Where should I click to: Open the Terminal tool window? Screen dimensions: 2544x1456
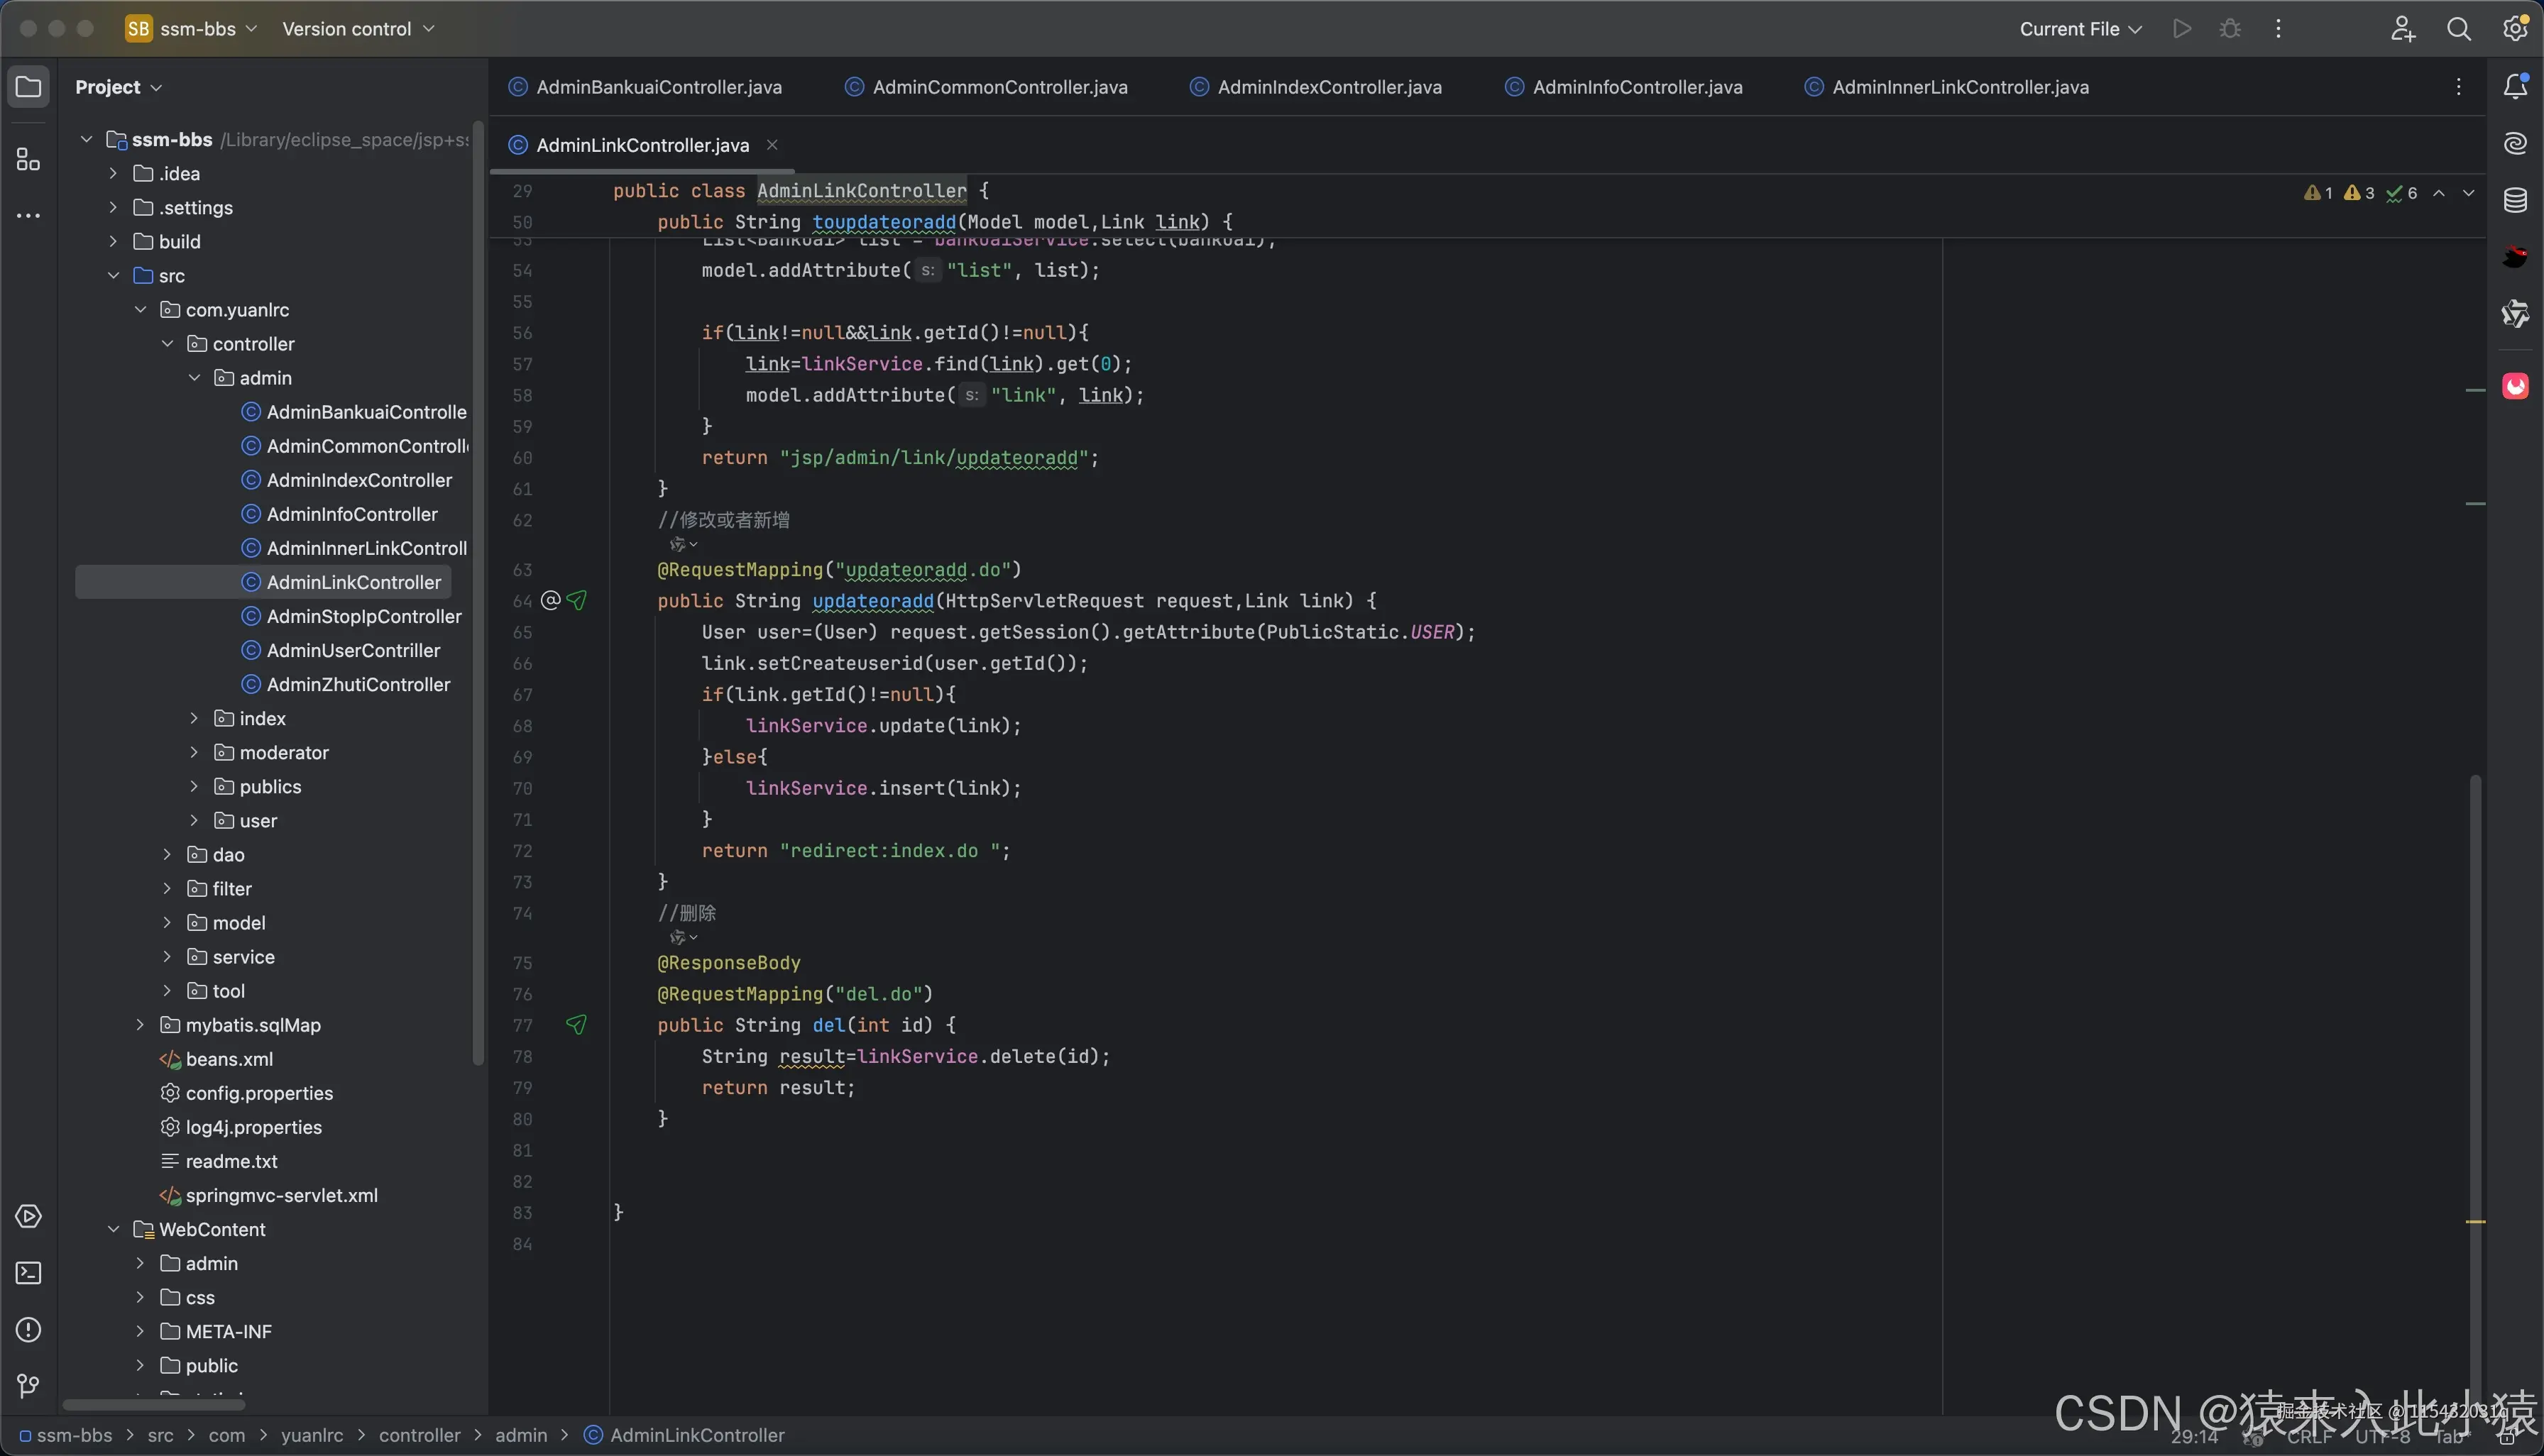tap(28, 1273)
